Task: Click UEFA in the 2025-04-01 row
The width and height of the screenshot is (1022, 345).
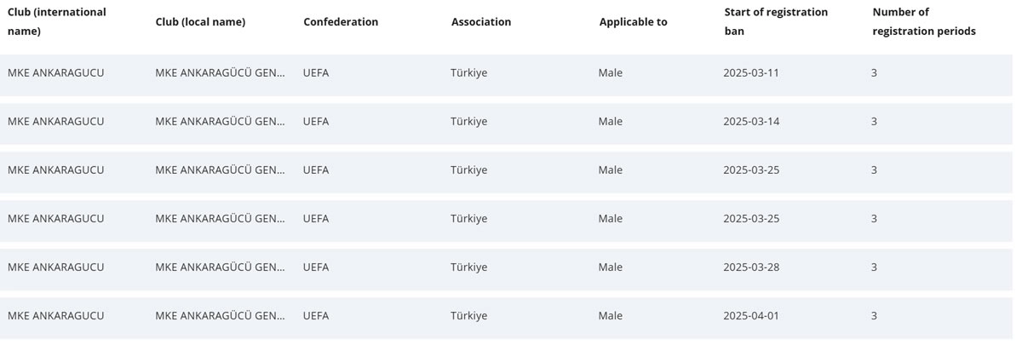Action: pyautogui.click(x=316, y=316)
